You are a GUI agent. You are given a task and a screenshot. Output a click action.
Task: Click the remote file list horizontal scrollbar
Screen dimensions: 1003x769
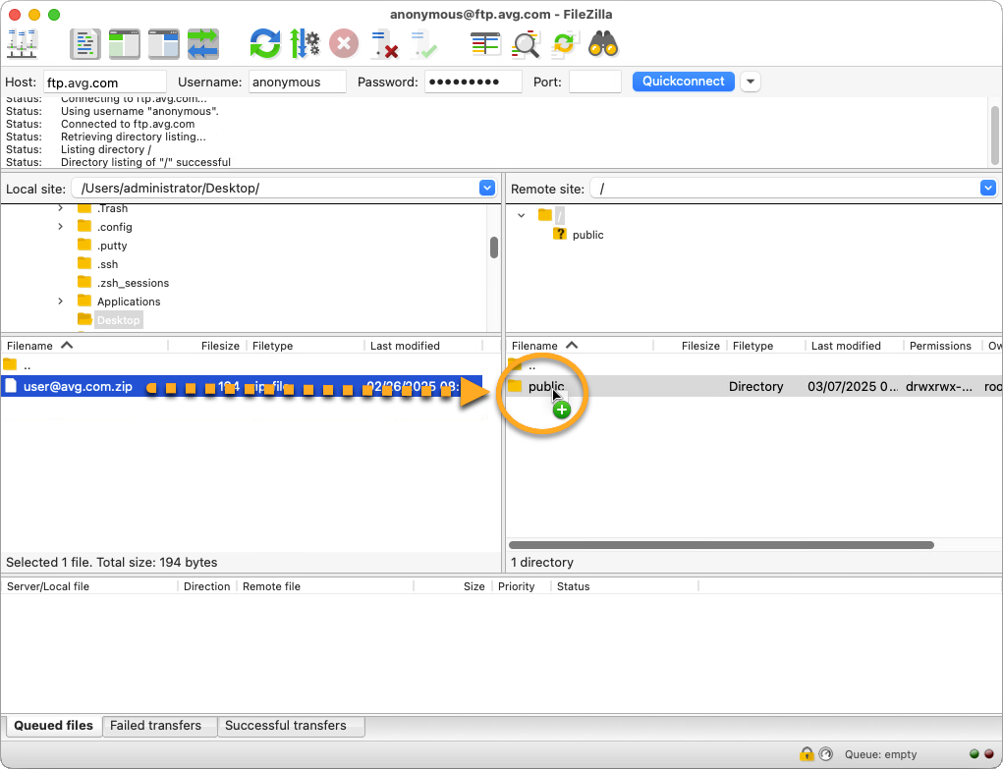[x=721, y=544]
